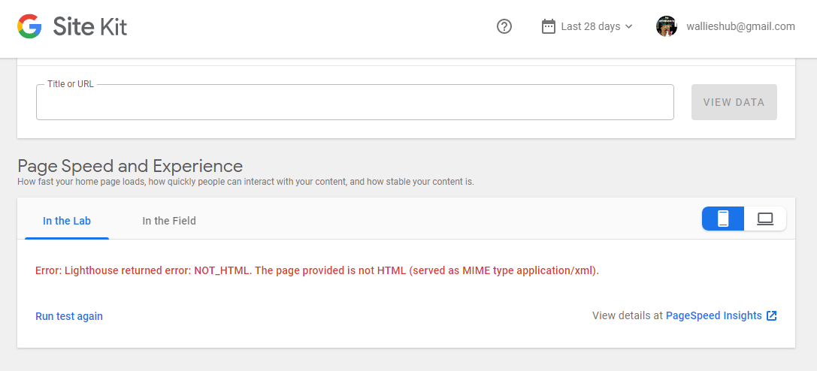Screen dimensions: 817x371
Task: Open account menu for wallieshub@gmail.com
Action: click(740, 26)
